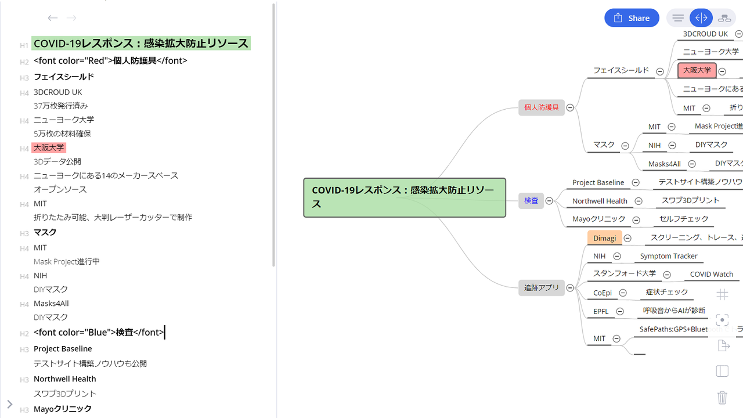743x418 pixels.
Task: Click the Symptom Tracker node
Action: (x=669, y=256)
